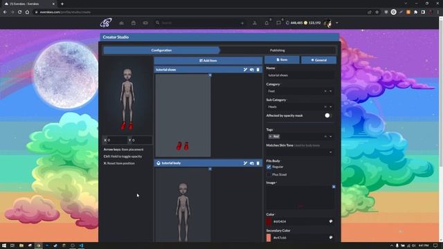Select the Item tab
This screenshot has height=249, width=443.
pos(282,60)
